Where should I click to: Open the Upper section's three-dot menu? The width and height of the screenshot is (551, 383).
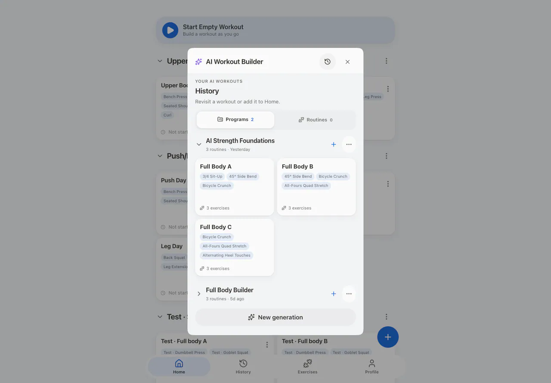(387, 61)
